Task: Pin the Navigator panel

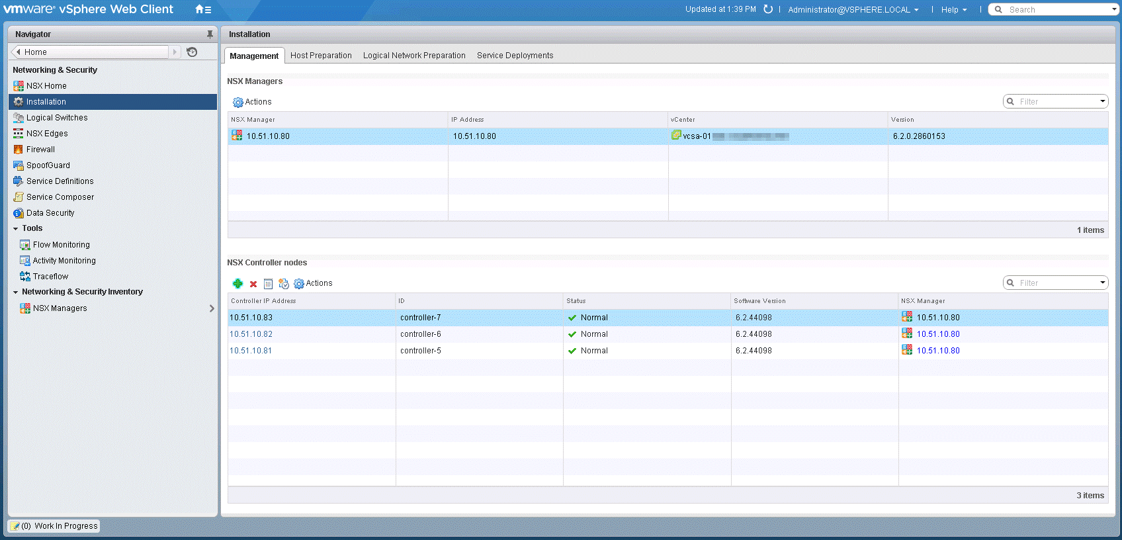Action: pyautogui.click(x=210, y=34)
